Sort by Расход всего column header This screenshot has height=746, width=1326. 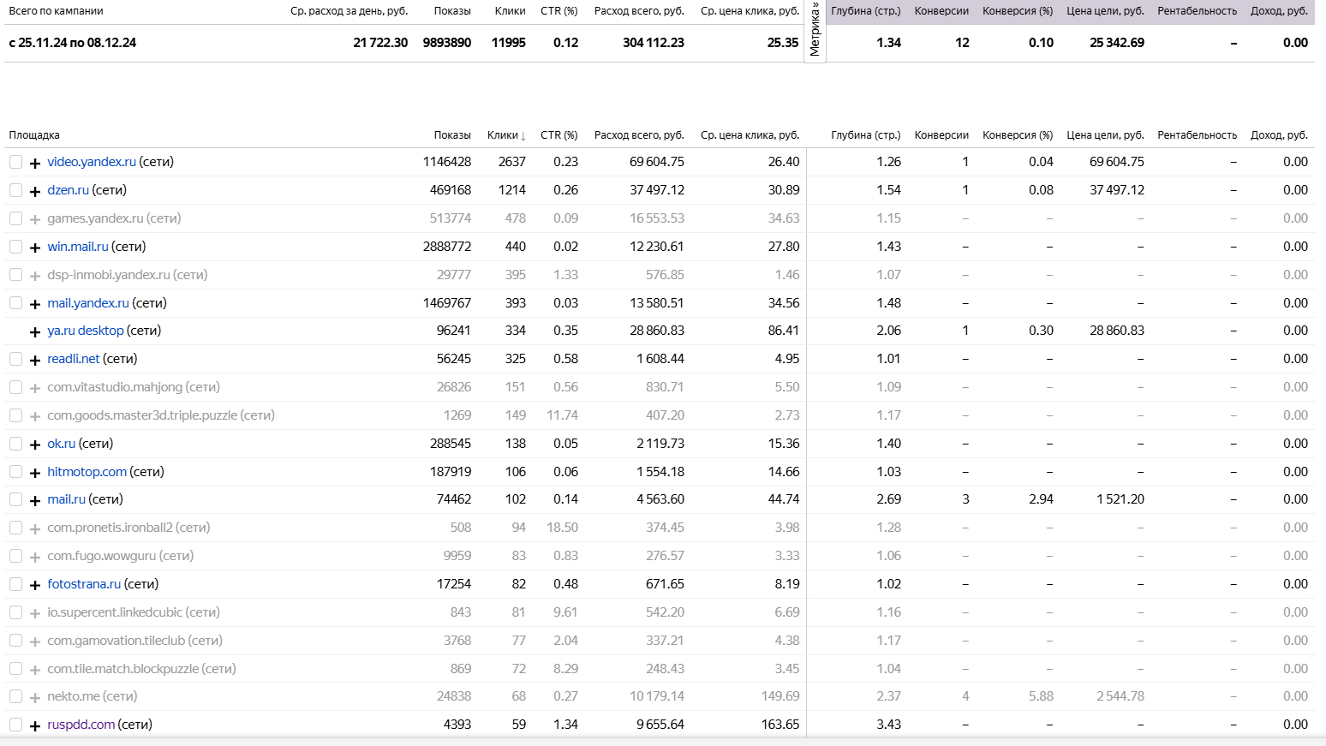click(639, 135)
